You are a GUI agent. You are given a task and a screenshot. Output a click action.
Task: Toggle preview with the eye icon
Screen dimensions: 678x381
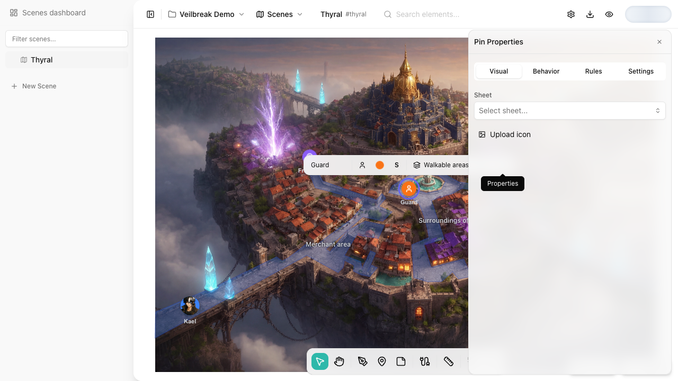point(609,14)
